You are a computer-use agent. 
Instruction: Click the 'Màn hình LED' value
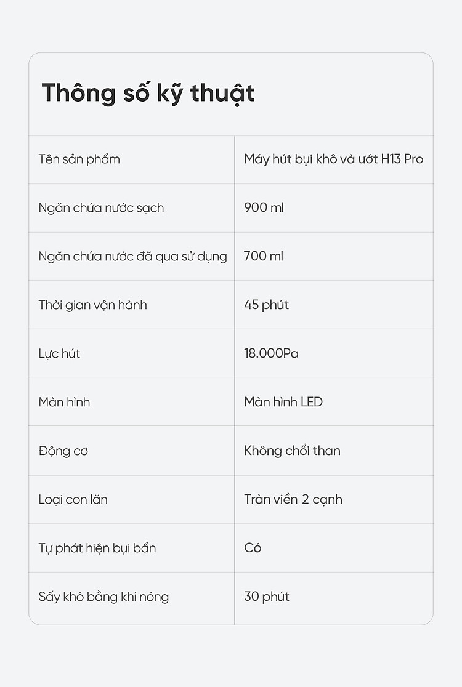pyautogui.click(x=283, y=402)
